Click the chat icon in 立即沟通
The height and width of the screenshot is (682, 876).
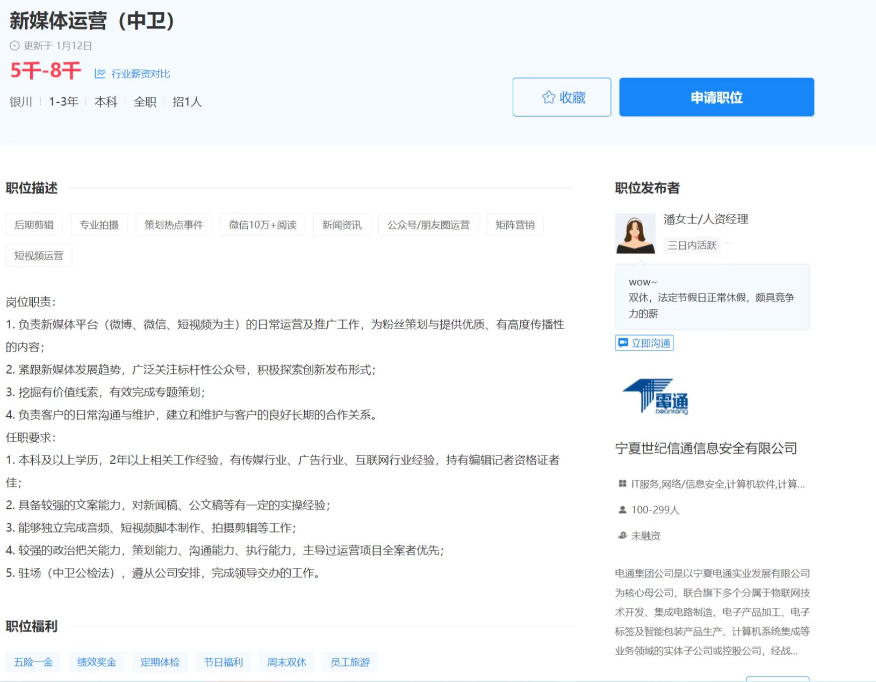click(623, 343)
